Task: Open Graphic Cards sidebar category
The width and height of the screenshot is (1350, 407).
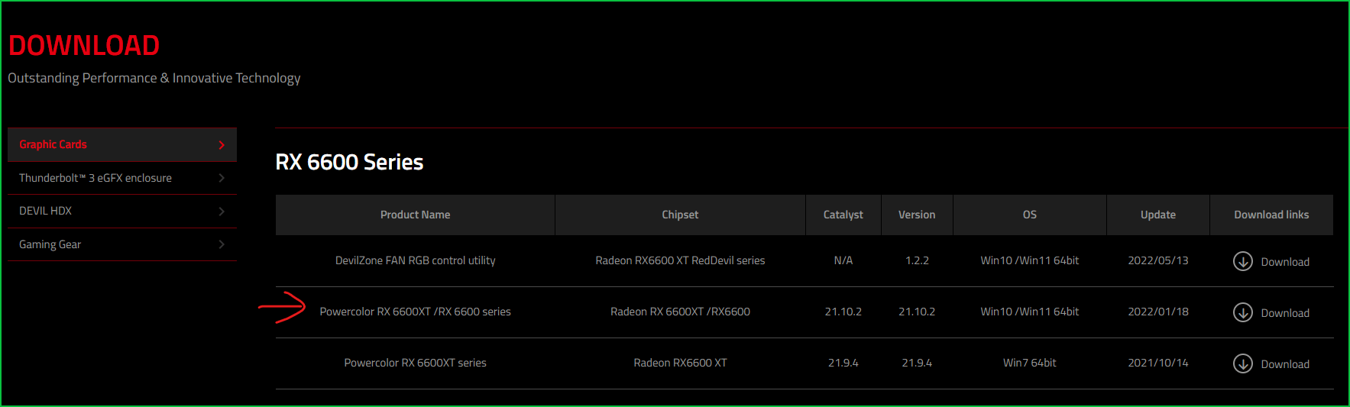Action: pyautogui.click(x=122, y=144)
